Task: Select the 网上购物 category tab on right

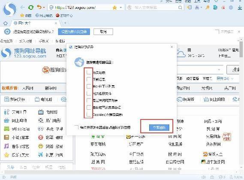Action: pyautogui.click(x=214, y=99)
